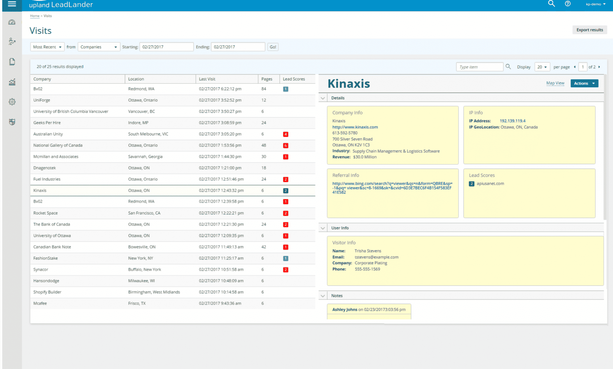613x369 pixels.
Task: Open the kp-demo account dropdown
Action: tap(596, 4)
